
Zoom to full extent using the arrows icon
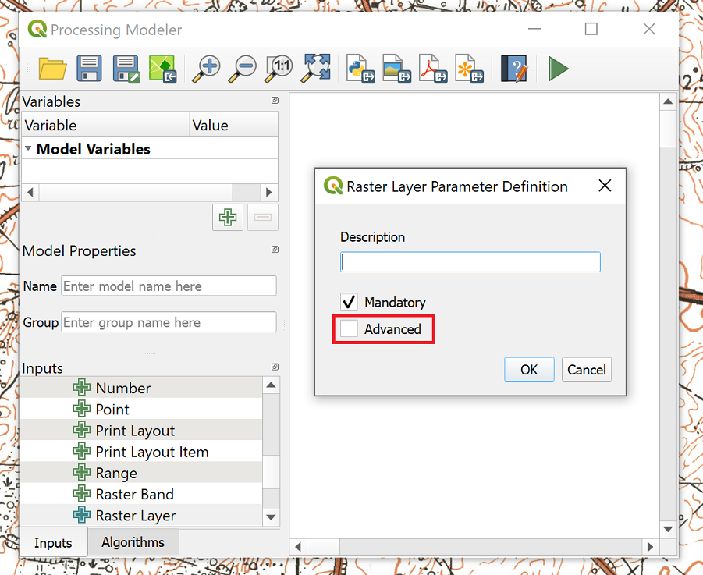pos(315,69)
